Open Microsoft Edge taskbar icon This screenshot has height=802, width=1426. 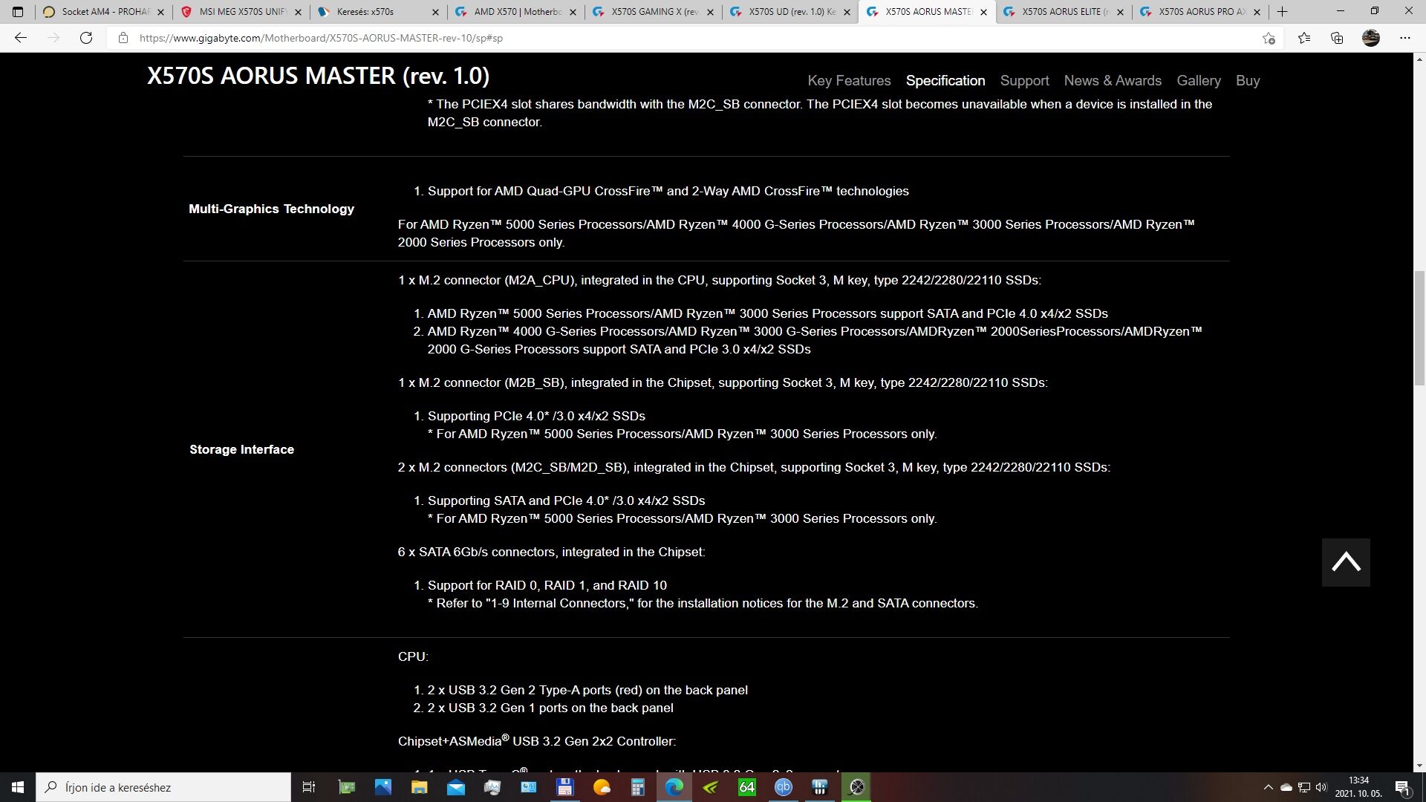pyautogui.click(x=674, y=787)
